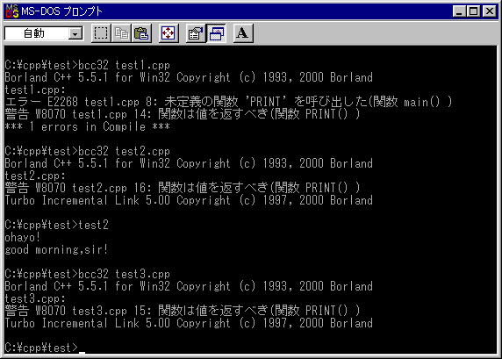502x359 pixels.
Task: Click the 警告 W8070 test3.cpp warning line
Action: pos(183,311)
